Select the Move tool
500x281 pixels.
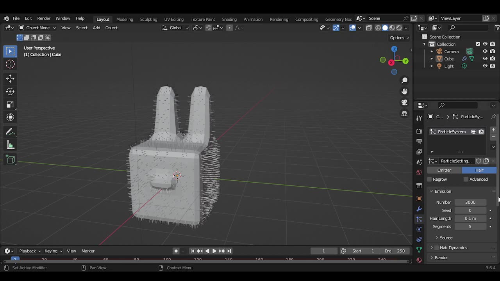click(10, 78)
